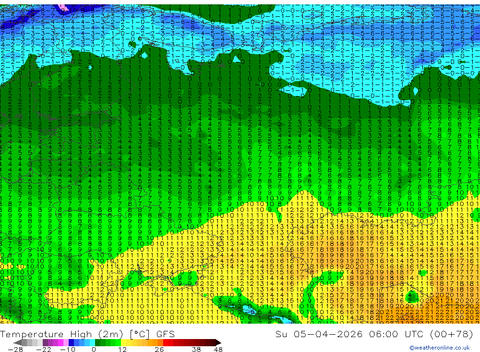The image size is (480, 352).
Task: Click the '-28' legend scale label
Action: point(15,350)
